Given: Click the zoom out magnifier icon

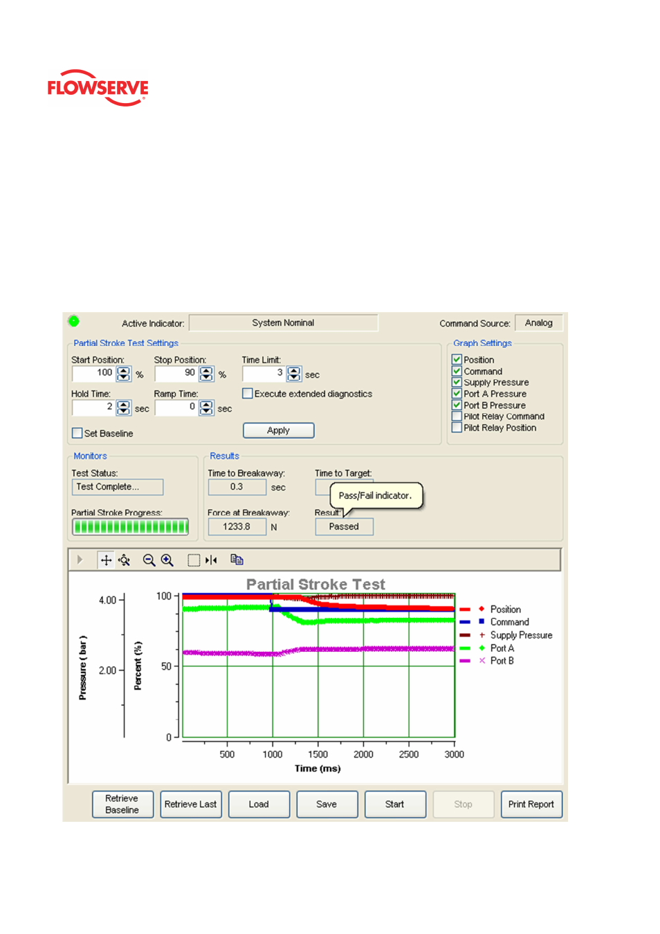Looking at the screenshot, I should click(149, 560).
